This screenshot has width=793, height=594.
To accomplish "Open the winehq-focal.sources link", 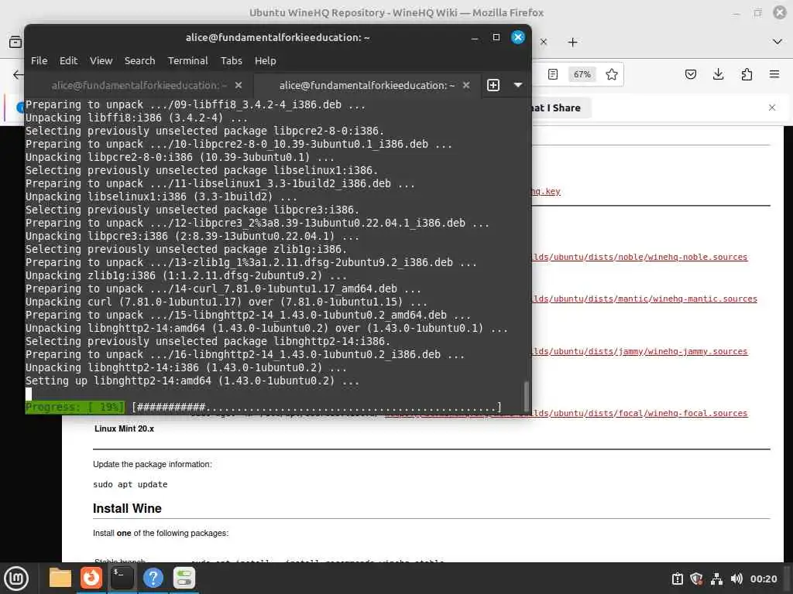I will point(639,413).
